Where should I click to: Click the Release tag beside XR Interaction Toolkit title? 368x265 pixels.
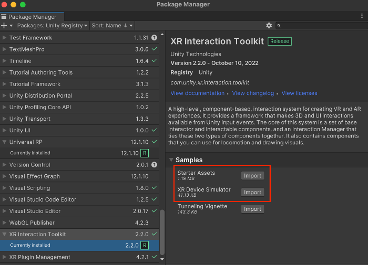point(280,41)
